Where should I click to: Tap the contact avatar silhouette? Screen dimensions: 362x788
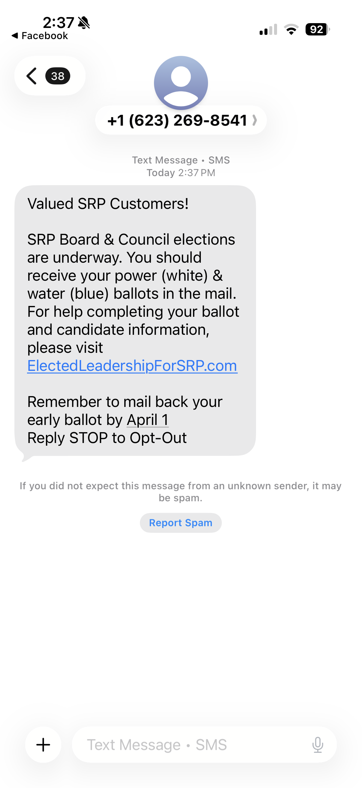click(181, 82)
